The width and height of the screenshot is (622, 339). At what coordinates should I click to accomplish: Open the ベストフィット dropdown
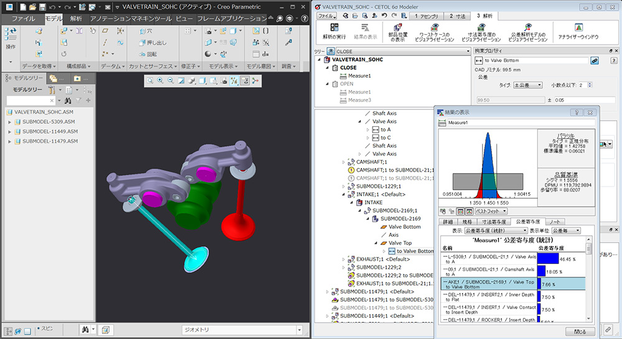pyautogui.click(x=491, y=211)
